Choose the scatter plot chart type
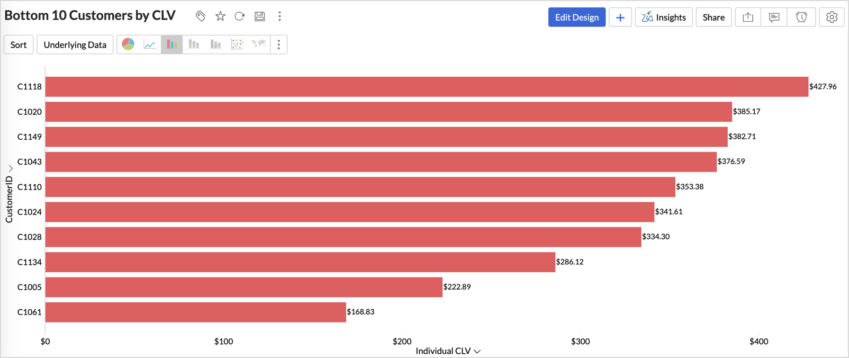The width and height of the screenshot is (849, 358). (237, 44)
